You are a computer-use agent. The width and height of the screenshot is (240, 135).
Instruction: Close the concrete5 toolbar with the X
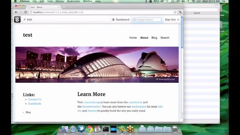click(178, 19)
